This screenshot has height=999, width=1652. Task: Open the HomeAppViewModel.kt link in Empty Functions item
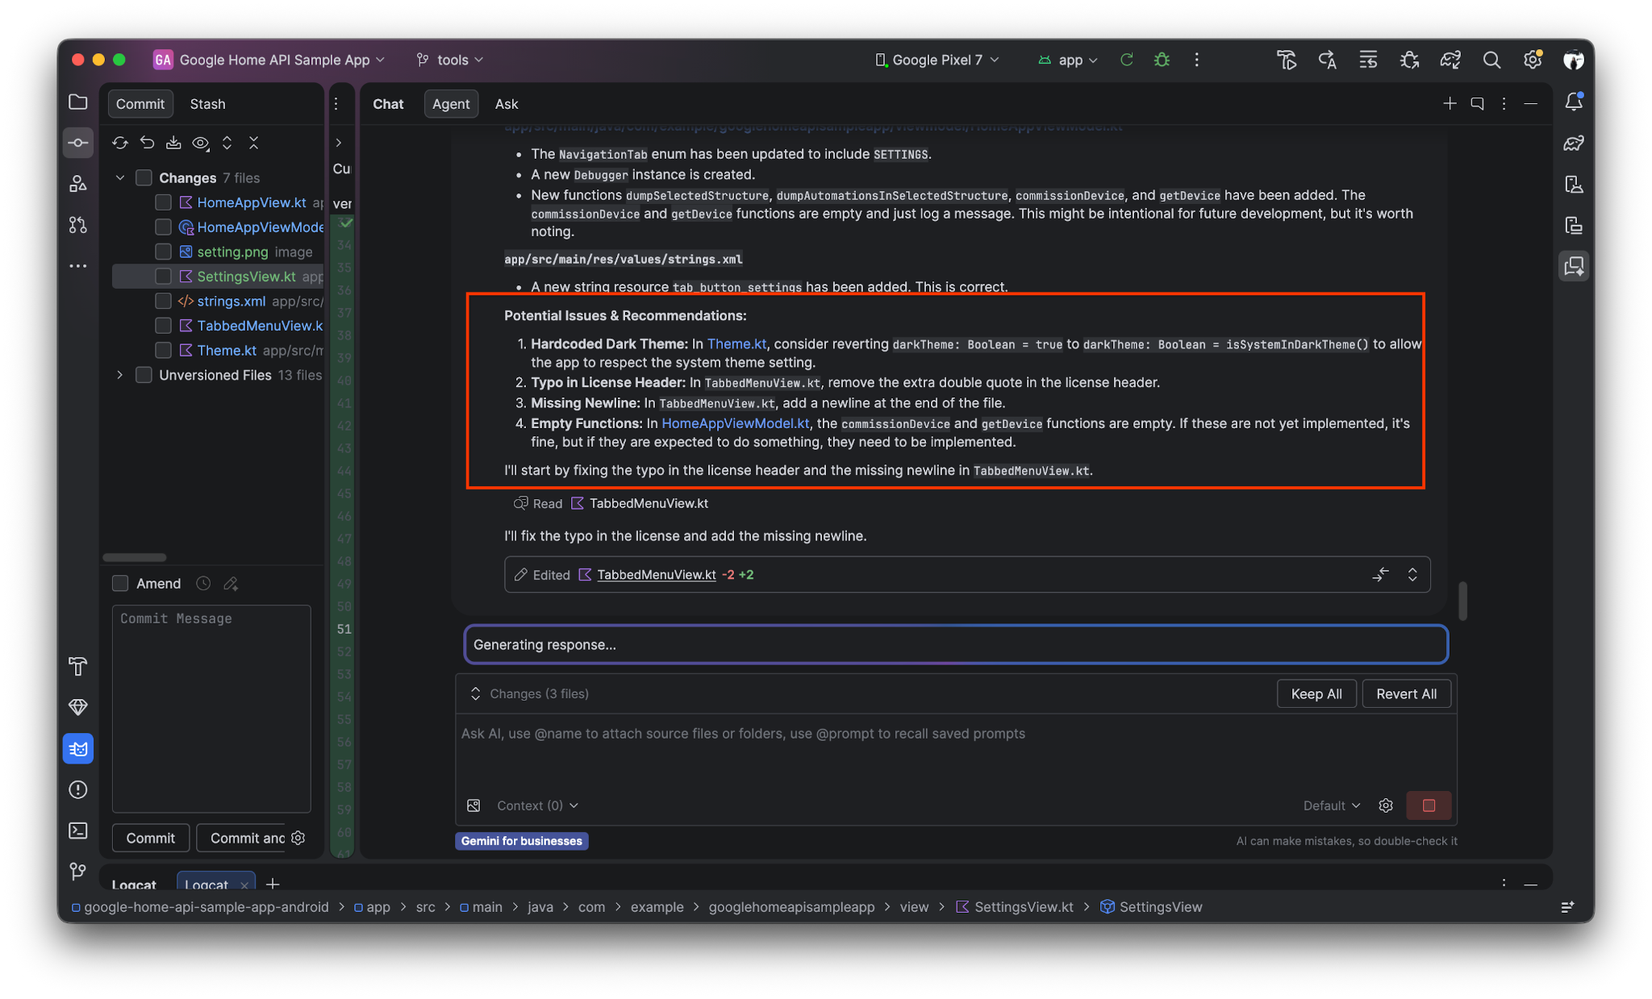(x=735, y=423)
